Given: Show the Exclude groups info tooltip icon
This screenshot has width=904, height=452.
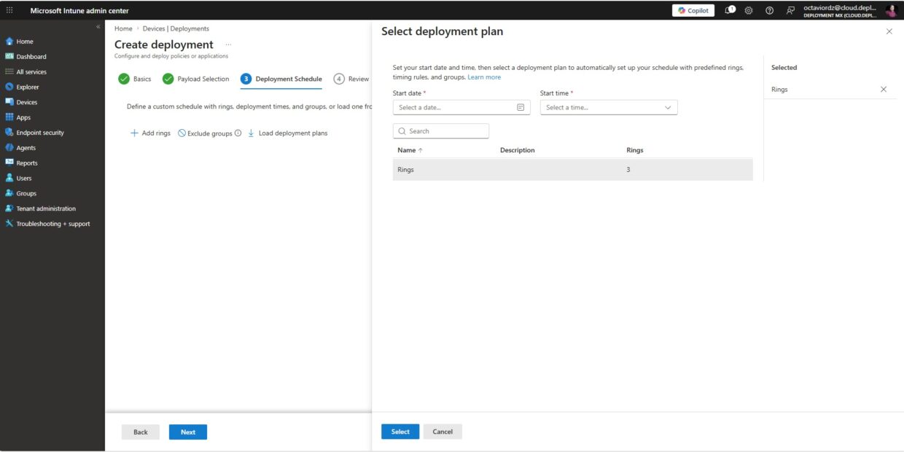Looking at the screenshot, I should point(238,133).
